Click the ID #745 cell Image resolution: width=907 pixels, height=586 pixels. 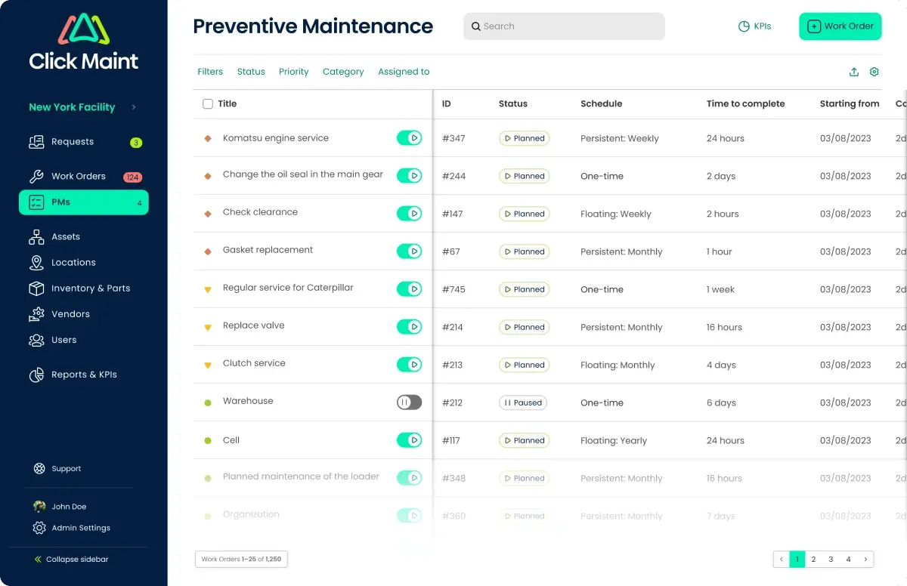tap(453, 290)
